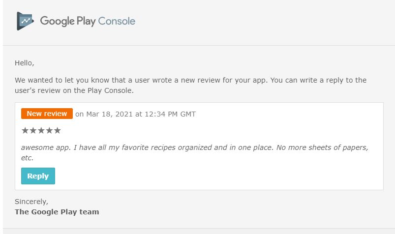Click the Hello greeting line
Screen dimensions: 395x234
(x=25, y=63)
